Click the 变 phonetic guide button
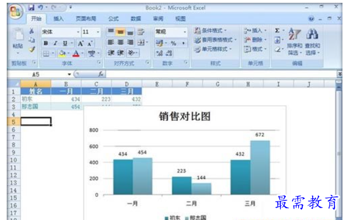343x220 pixels. pyautogui.click(x=91, y=53)
